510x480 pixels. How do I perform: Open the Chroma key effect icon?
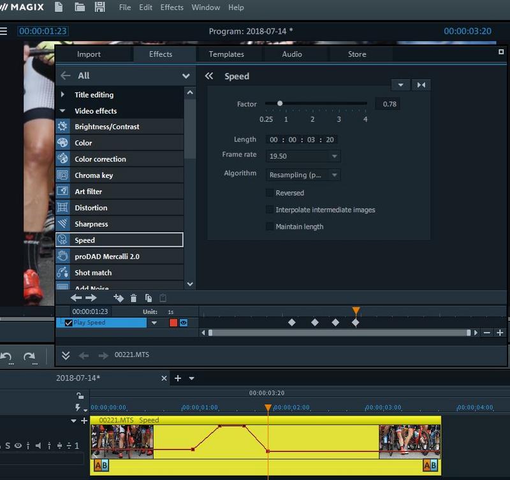click(62, 175)
